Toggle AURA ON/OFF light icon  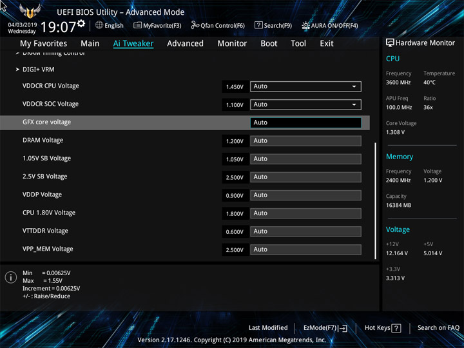305,25
